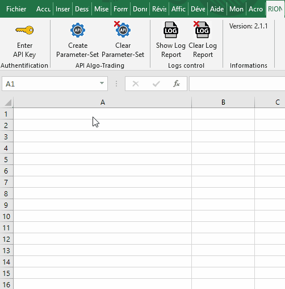Switch to the Développeur tab

(x=198, y=9)
